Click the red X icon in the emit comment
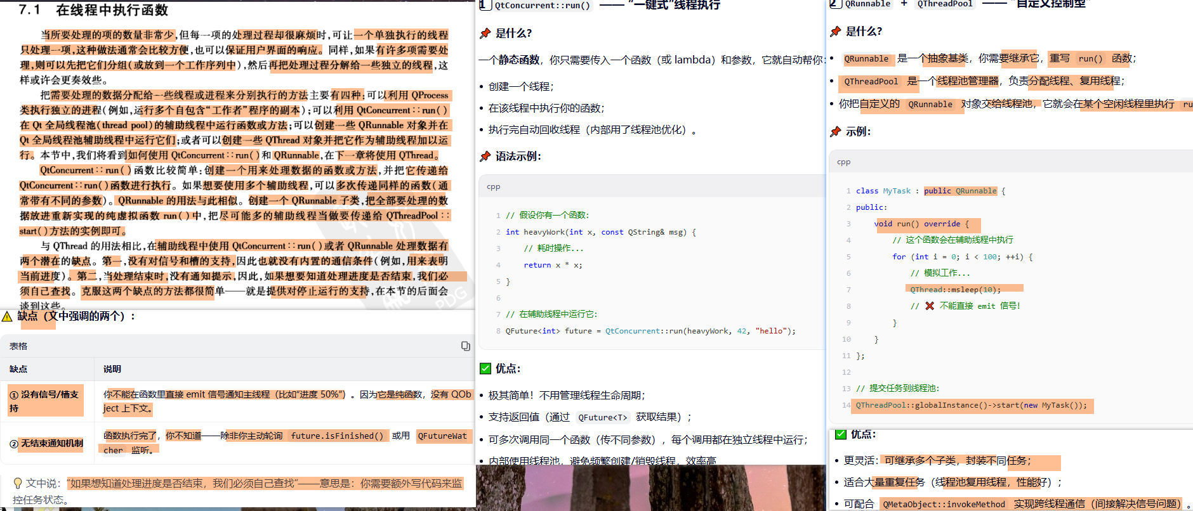 click(x=930, y=306)
